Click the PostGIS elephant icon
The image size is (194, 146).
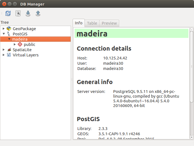pos(9,34)
